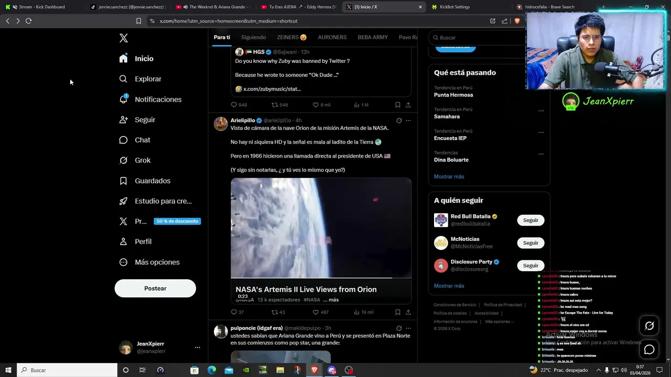Screen dimensions: 671x377
Task: Open Perfil from the sidebar
Action: coord(135,241)
